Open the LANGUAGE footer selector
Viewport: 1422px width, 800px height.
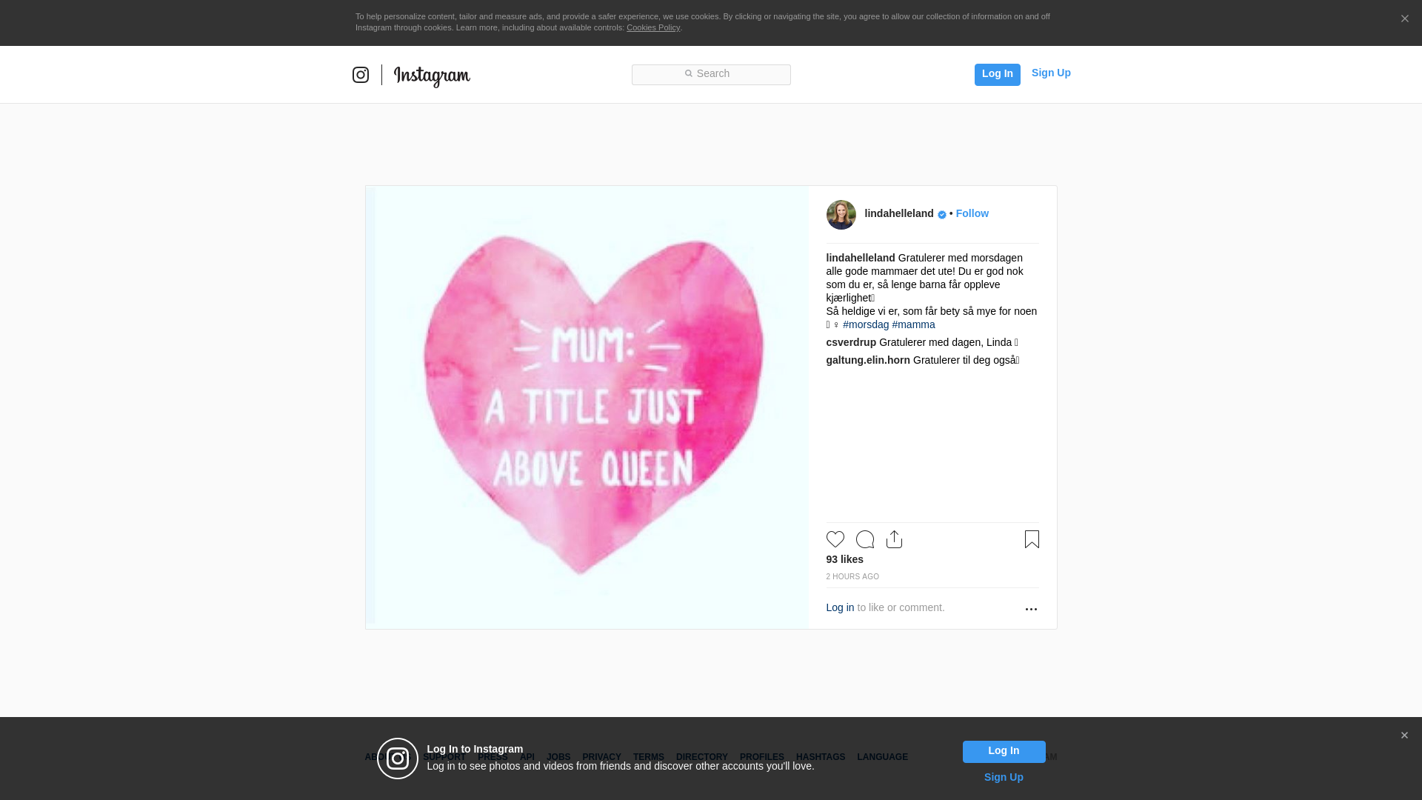pos(882,757)
